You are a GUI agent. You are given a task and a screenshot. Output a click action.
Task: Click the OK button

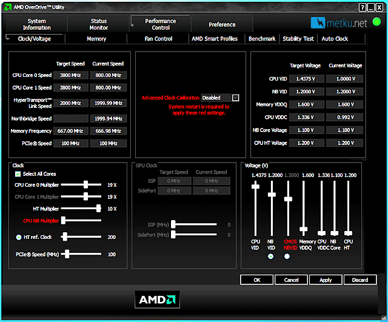(257, 280)
